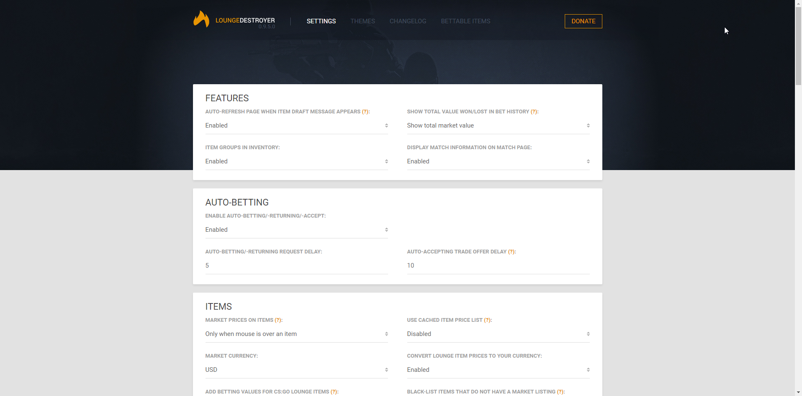This screenshot has width=802, height=396.
Task: Click help icon beside Use Cached Item Price List
Action: point(487,320)
